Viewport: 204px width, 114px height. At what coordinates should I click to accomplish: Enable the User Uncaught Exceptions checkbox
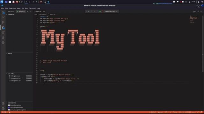(x=9, y=110)
